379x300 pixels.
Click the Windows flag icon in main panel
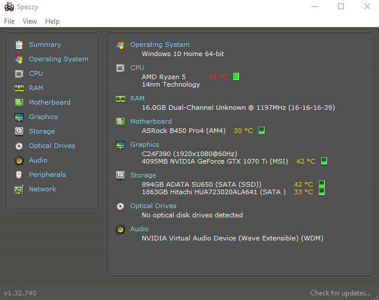pos(120,45)
